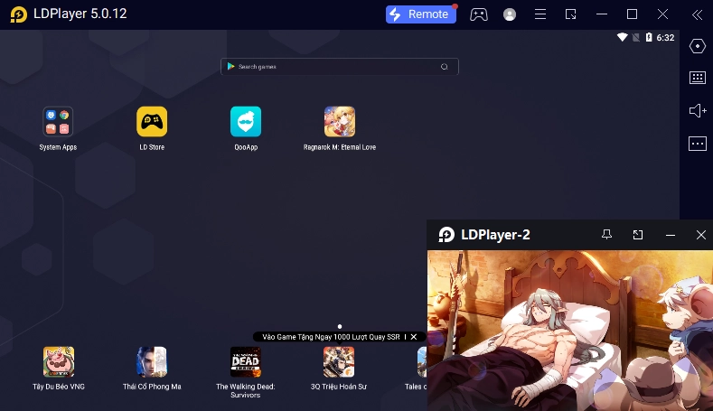Click the LDPlayer logo in title bar
The width and height of the screenshot is (713, 411).
click(19, 14)
